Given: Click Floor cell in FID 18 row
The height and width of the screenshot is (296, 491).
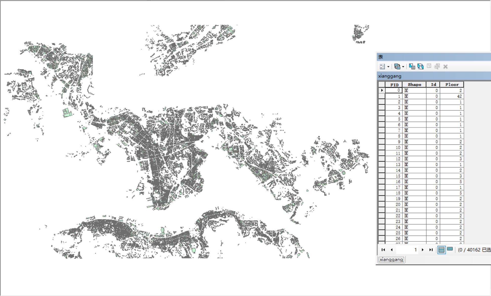Looking at the screenshot, I should click(x=452, y=193).
